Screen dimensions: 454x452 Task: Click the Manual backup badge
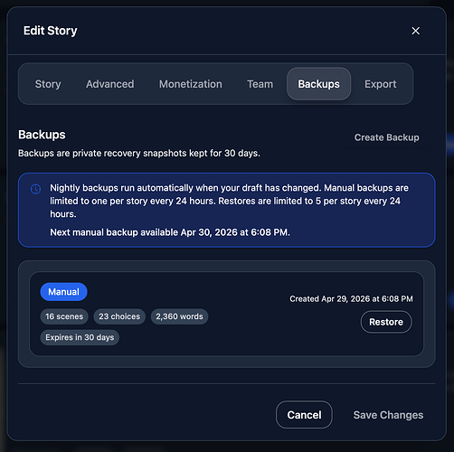[x=63, y=292]
